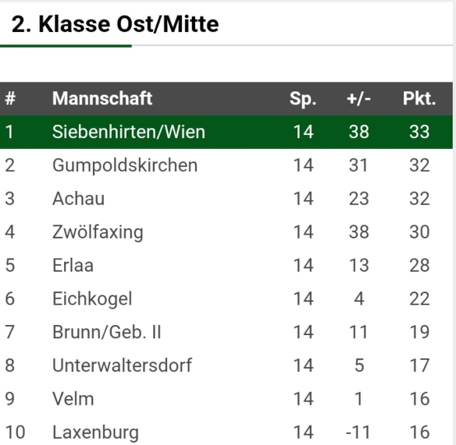
Task: Open the Eichkogel team link
Action: pyautogui.click(x=92, y=298)
